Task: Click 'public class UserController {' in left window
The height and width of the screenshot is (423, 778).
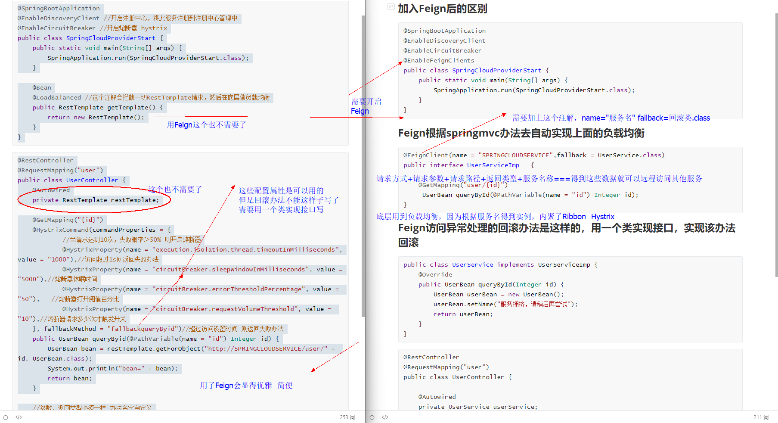Action: coord(71,180)
